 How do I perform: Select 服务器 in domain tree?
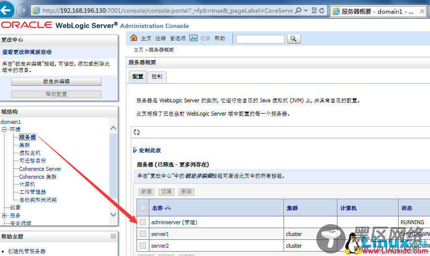tap(27, 137)
